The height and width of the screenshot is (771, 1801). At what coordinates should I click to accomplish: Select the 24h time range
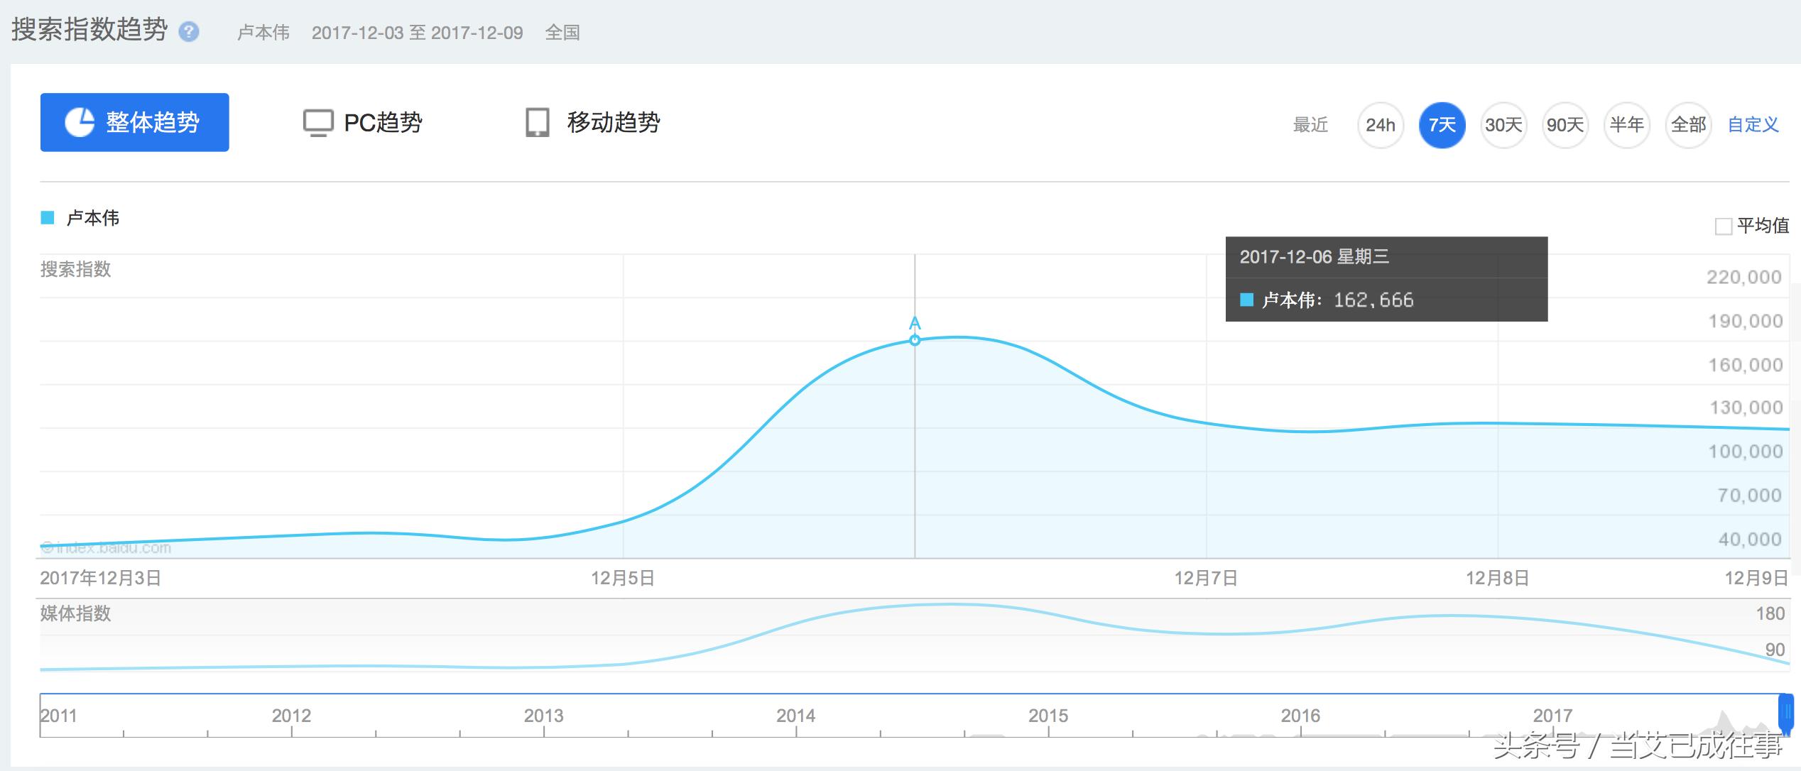point(1380,125)
